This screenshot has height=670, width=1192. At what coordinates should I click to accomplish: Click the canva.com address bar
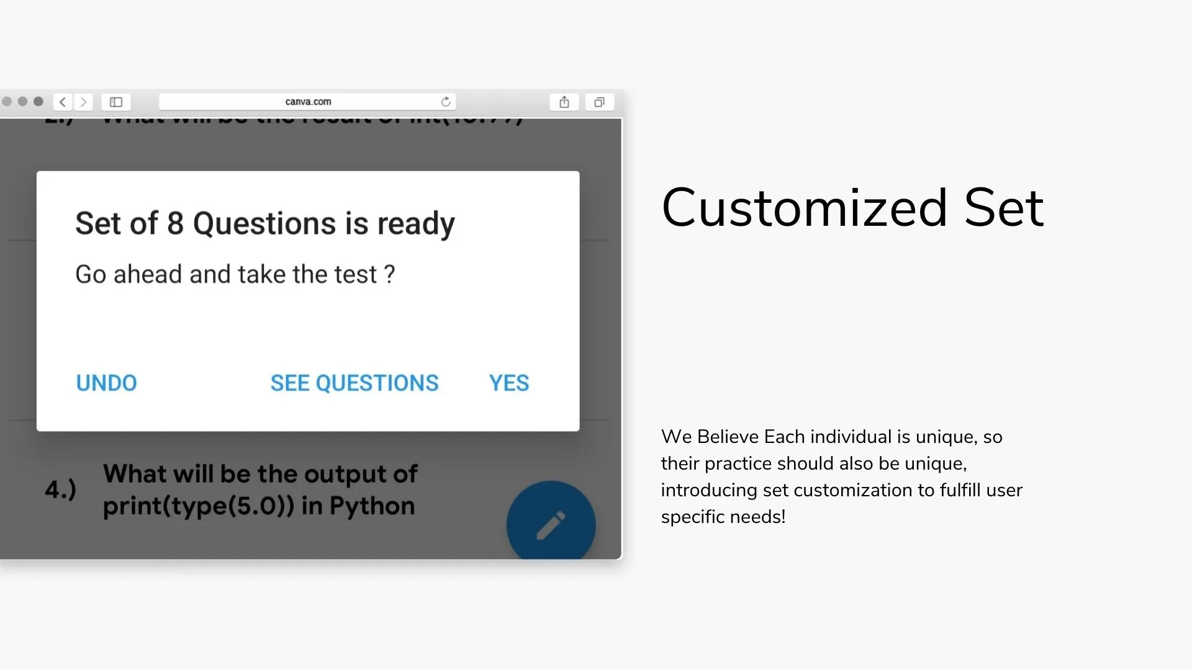point(308,102)
